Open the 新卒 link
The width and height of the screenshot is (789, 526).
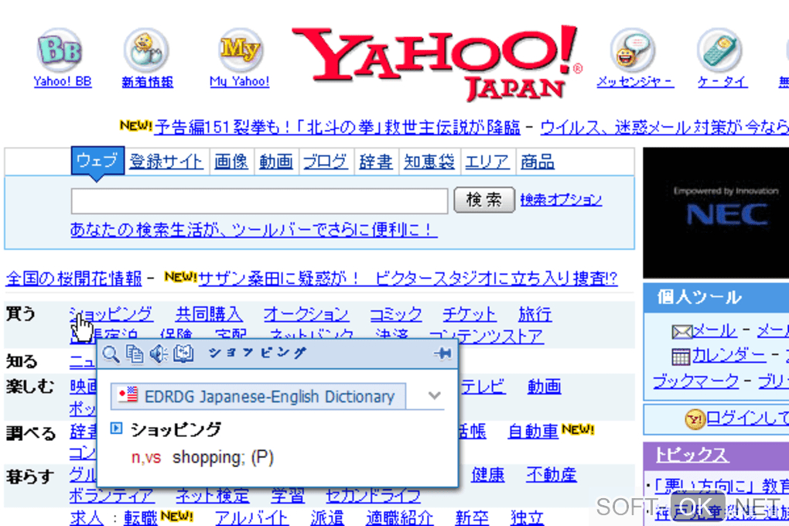pos(472,517)
